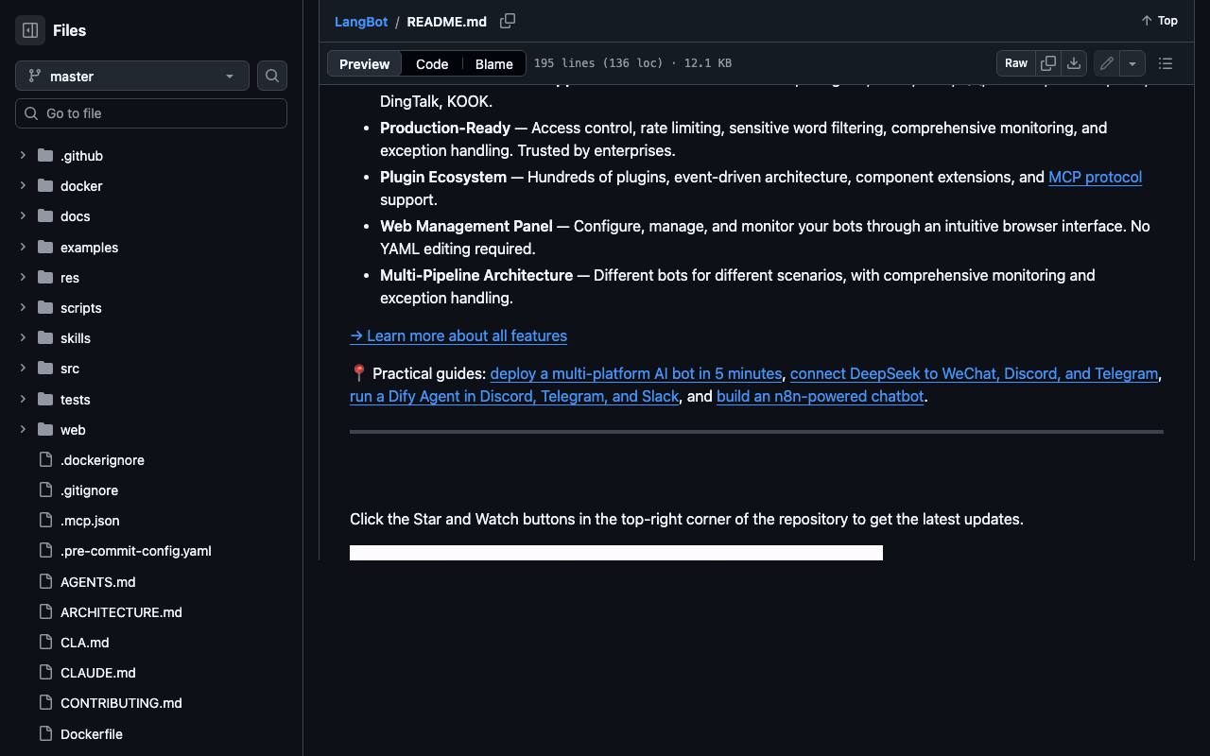Open the MCP protocol link
1210x756 pixels.
pos(1095,177)
